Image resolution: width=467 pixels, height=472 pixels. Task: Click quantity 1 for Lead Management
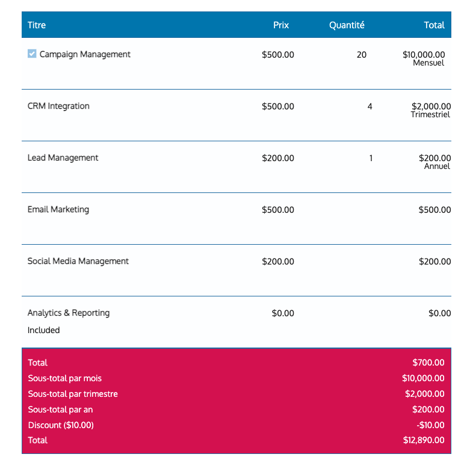click(x=371, y=158)
